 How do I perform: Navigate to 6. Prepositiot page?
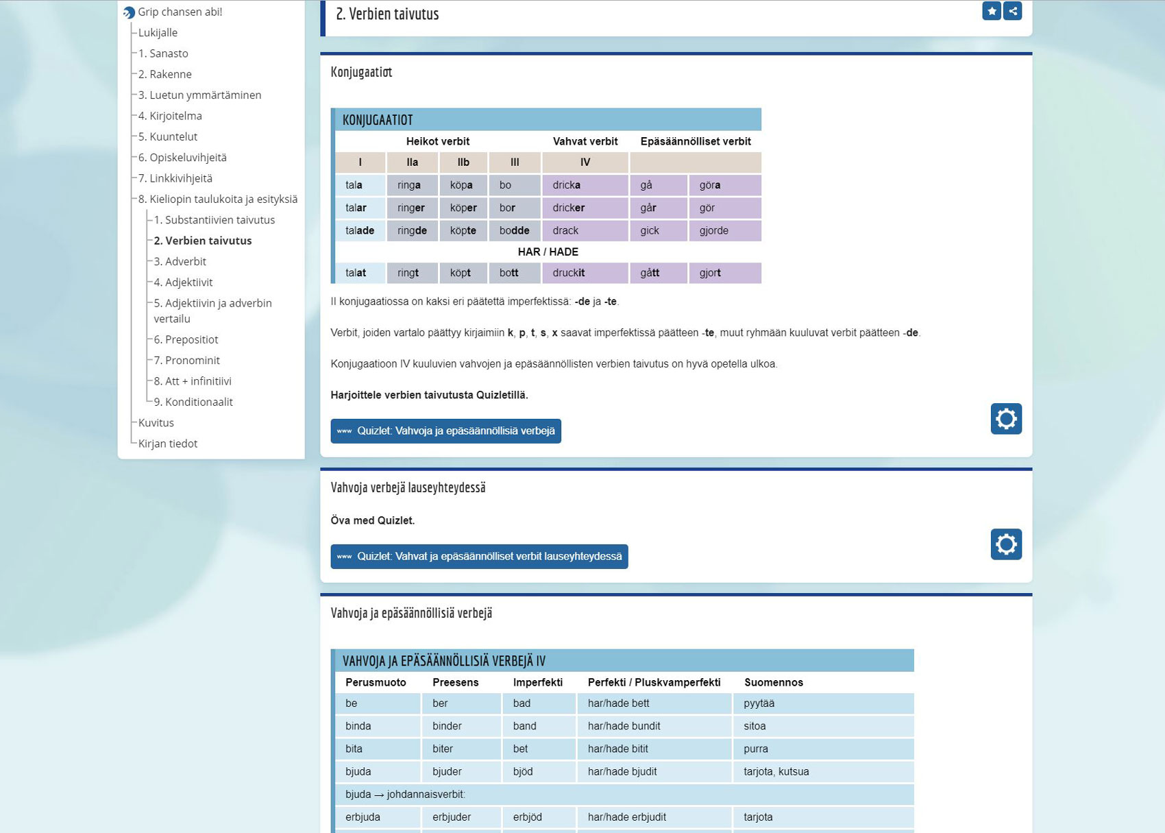coord(186,340)
